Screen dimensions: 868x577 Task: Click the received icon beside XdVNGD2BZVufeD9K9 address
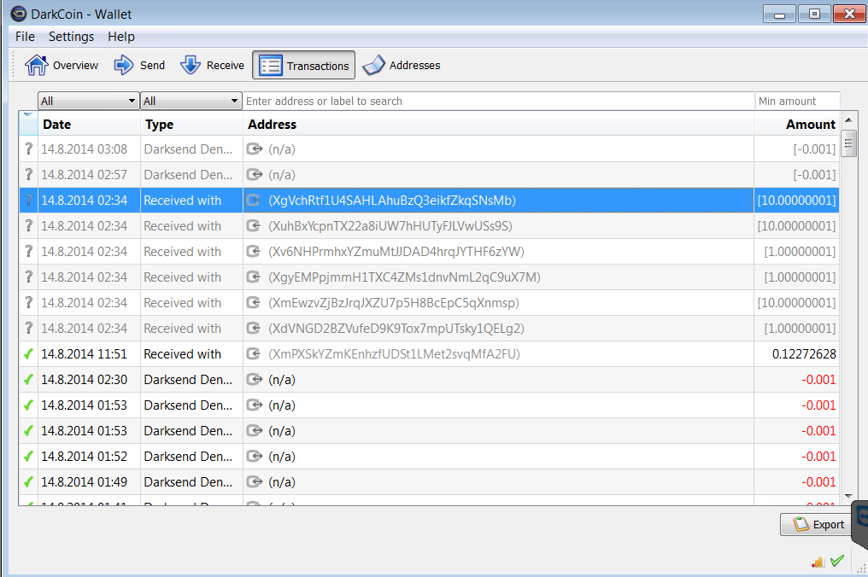point(253,328)
